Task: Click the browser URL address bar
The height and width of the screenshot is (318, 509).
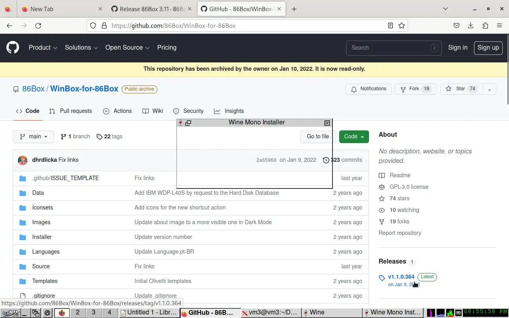Action: tap(247, 25)
